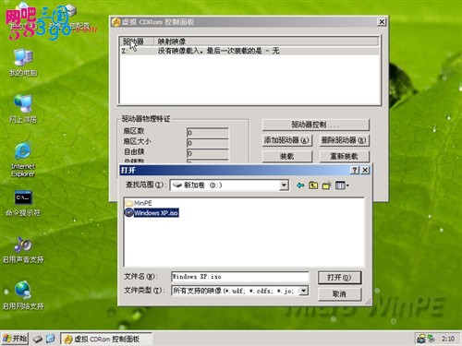Click Enable Sound Support desktop icon

tap(23, 250)
